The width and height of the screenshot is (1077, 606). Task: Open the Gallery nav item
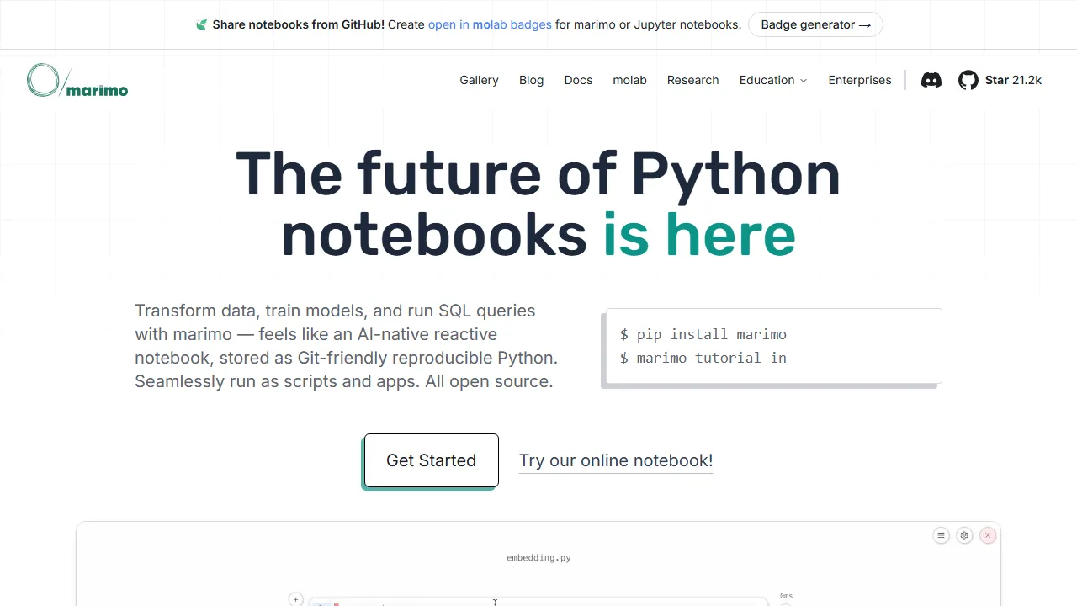(x=479, y=80)
